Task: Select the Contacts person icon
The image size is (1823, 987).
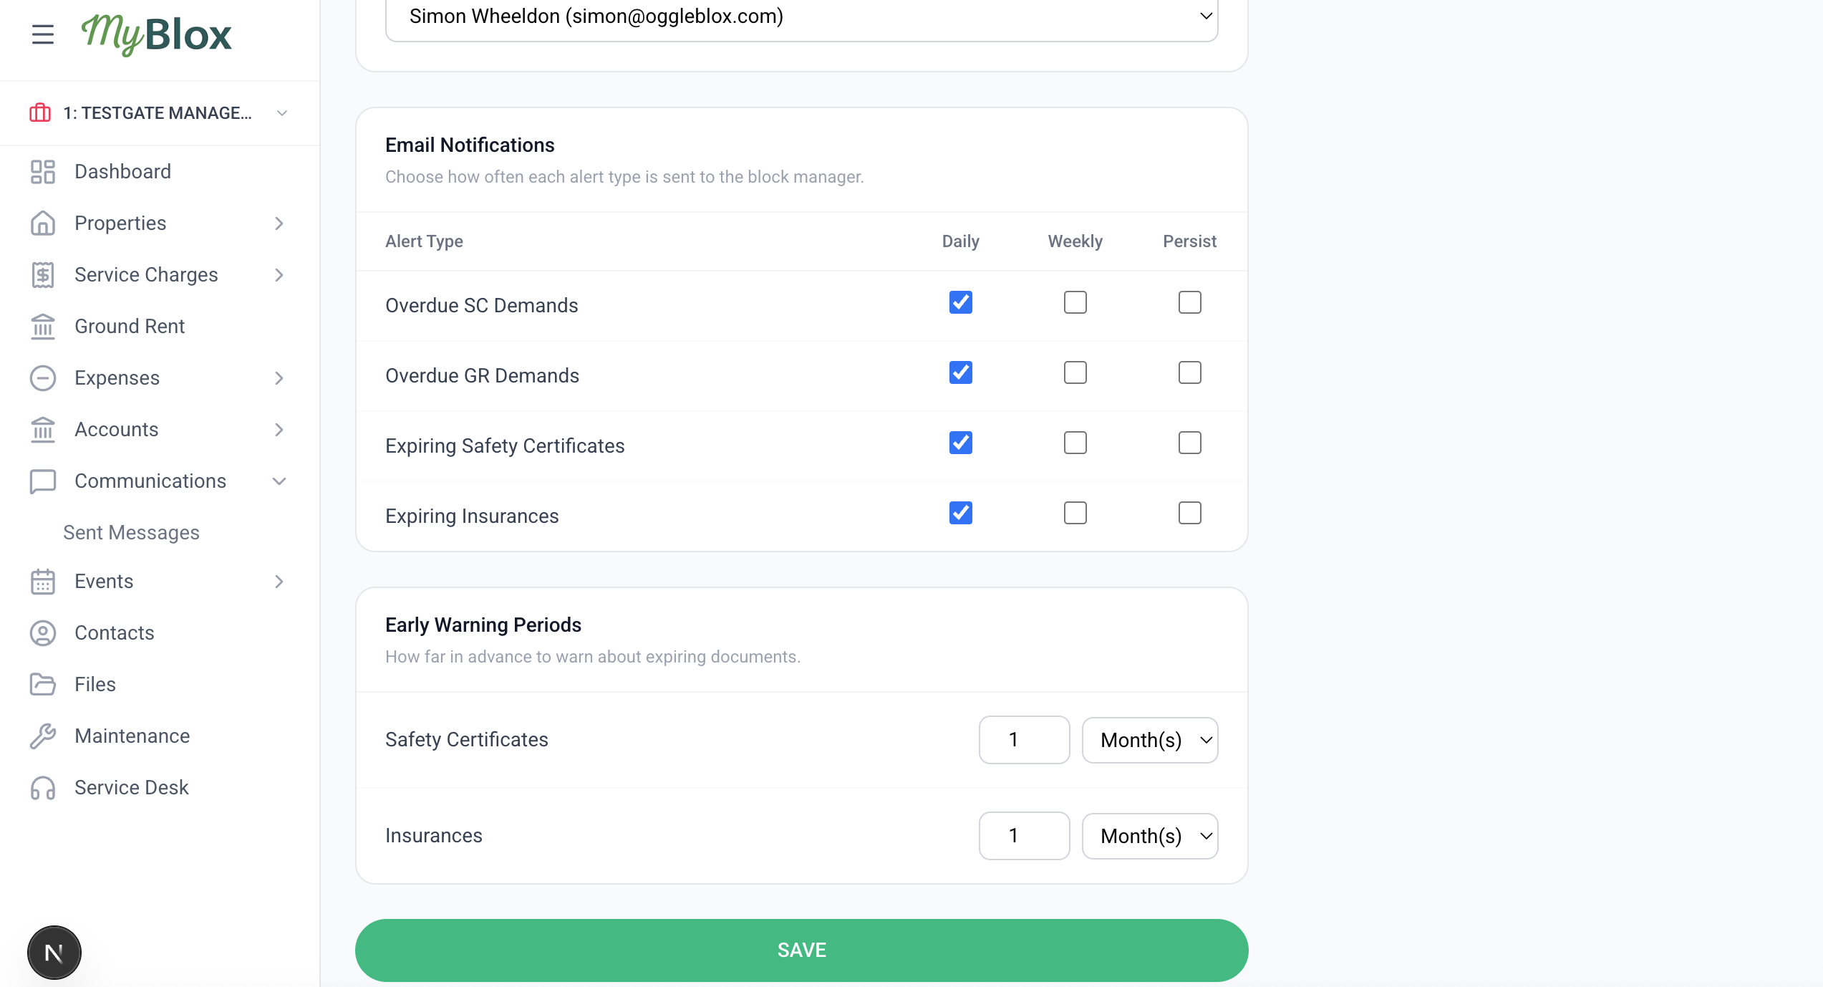Action: point(42,632)
